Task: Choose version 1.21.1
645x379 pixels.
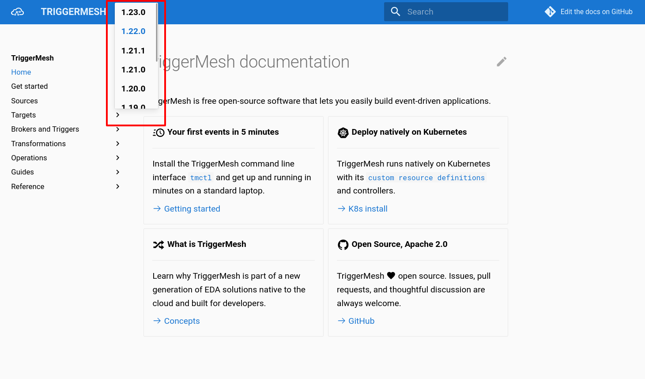Action: (133, 51)
